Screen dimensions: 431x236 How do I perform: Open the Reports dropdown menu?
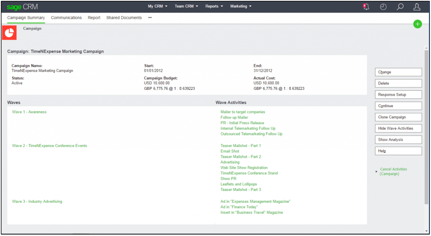point(214,6)
